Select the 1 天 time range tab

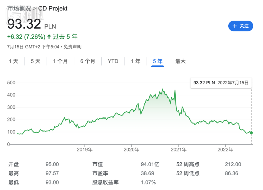point(13,61)
